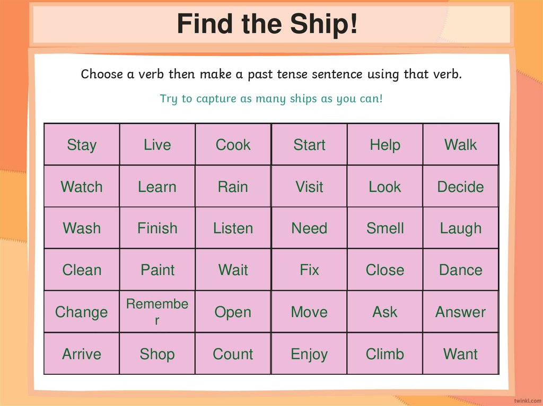543x406 pixels.
Task: Click the 'Open' grid cell
Action: pos(233,312)
